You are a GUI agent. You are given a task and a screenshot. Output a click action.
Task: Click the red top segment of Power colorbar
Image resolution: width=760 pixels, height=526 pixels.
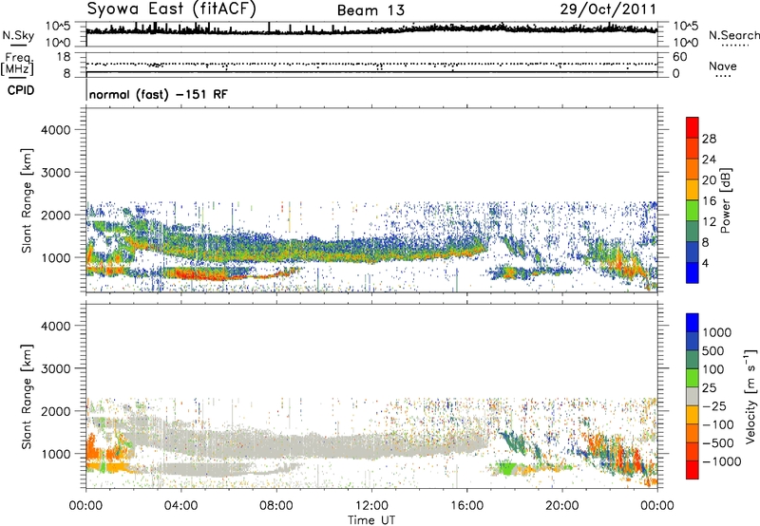click(693, 127)
